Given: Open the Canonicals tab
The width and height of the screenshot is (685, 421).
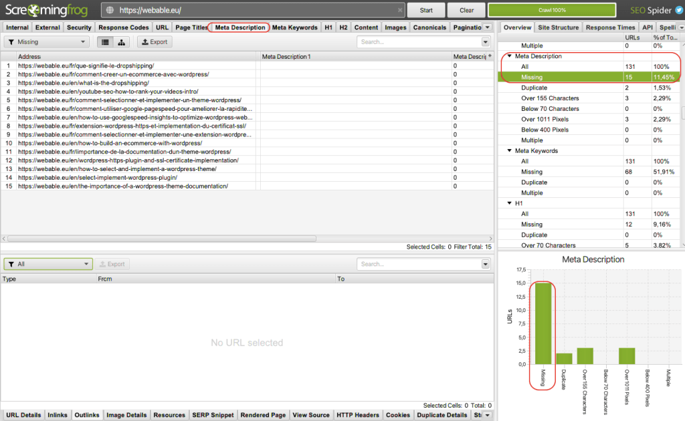Looking at the screenshot, I should click(429, 27).
